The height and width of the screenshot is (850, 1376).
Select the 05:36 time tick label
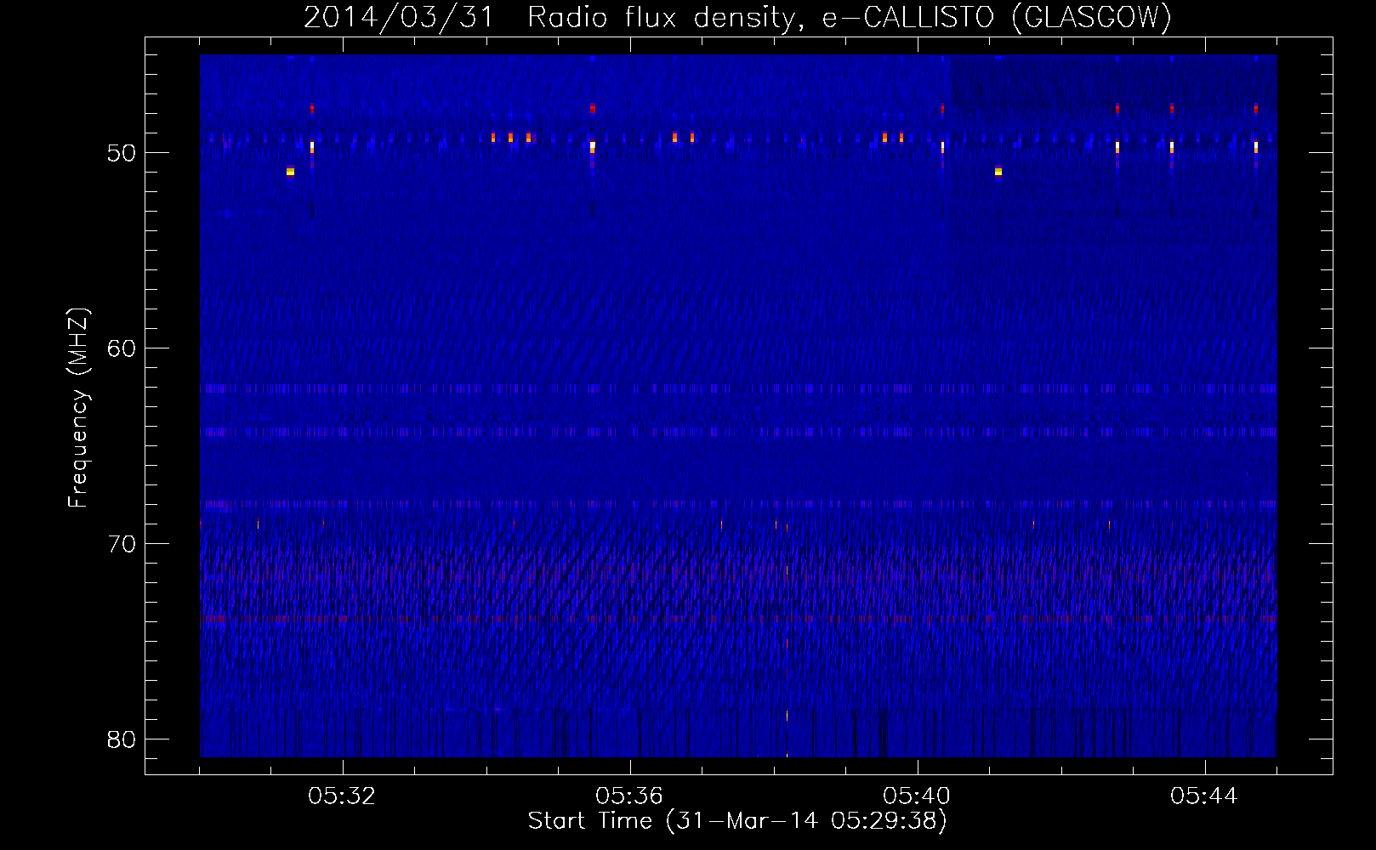click(x=629, y=796)
